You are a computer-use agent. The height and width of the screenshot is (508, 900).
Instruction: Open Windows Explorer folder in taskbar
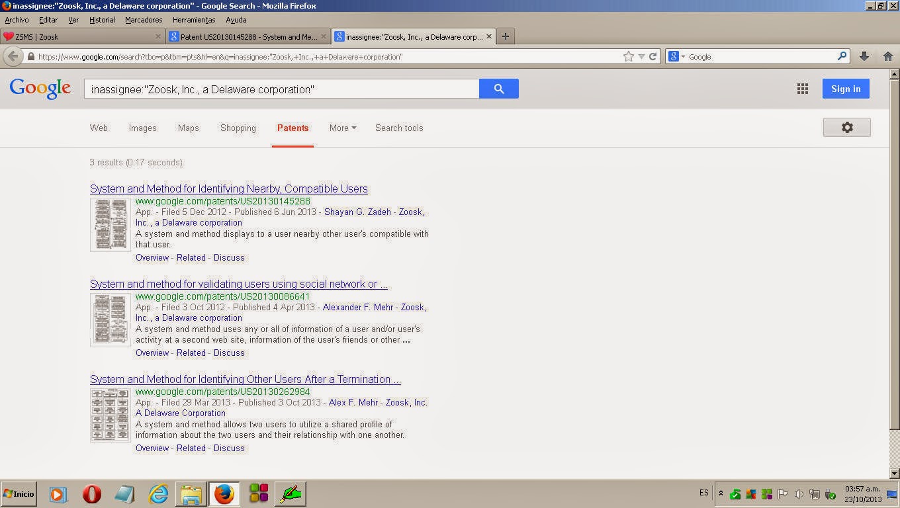coord(191,494)
